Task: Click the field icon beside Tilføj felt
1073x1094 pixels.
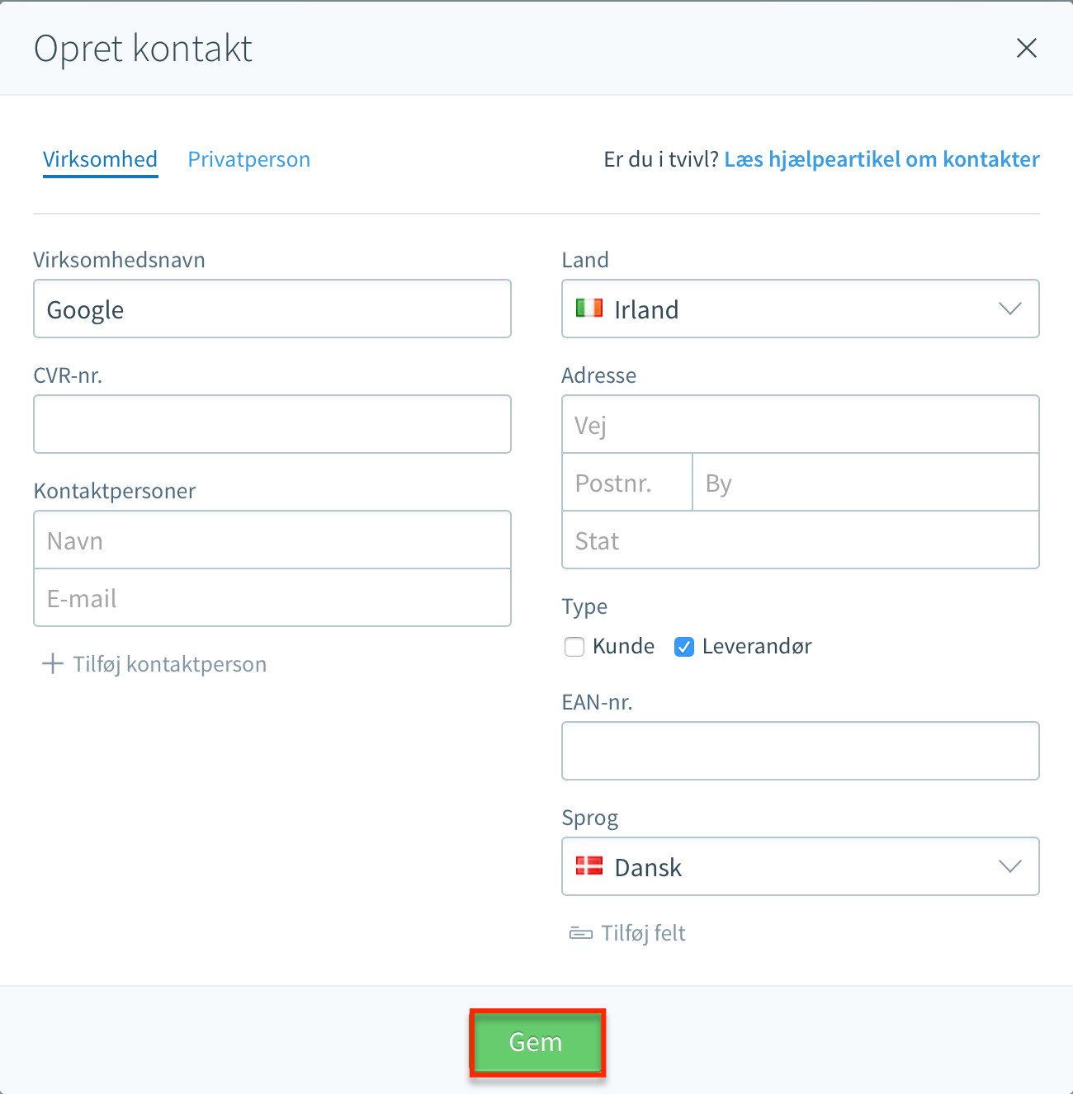Action: (581, 933)
